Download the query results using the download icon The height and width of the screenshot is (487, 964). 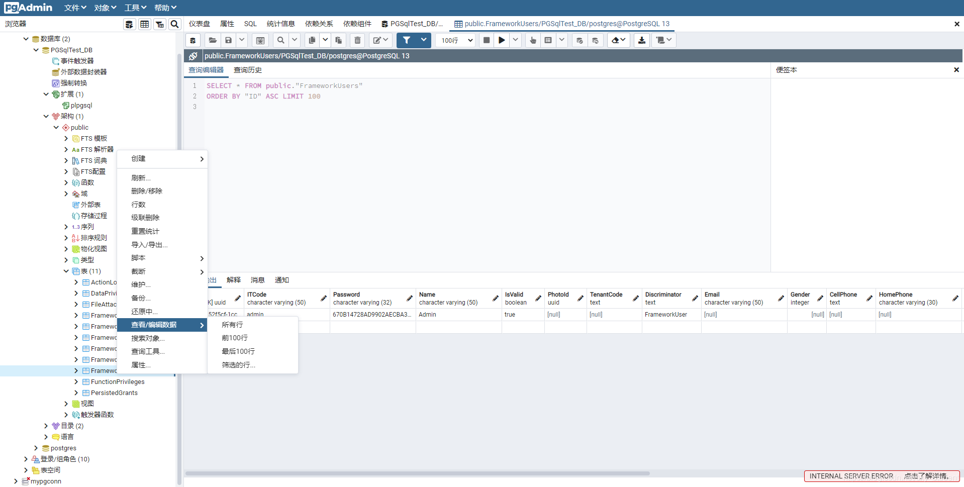642,40
